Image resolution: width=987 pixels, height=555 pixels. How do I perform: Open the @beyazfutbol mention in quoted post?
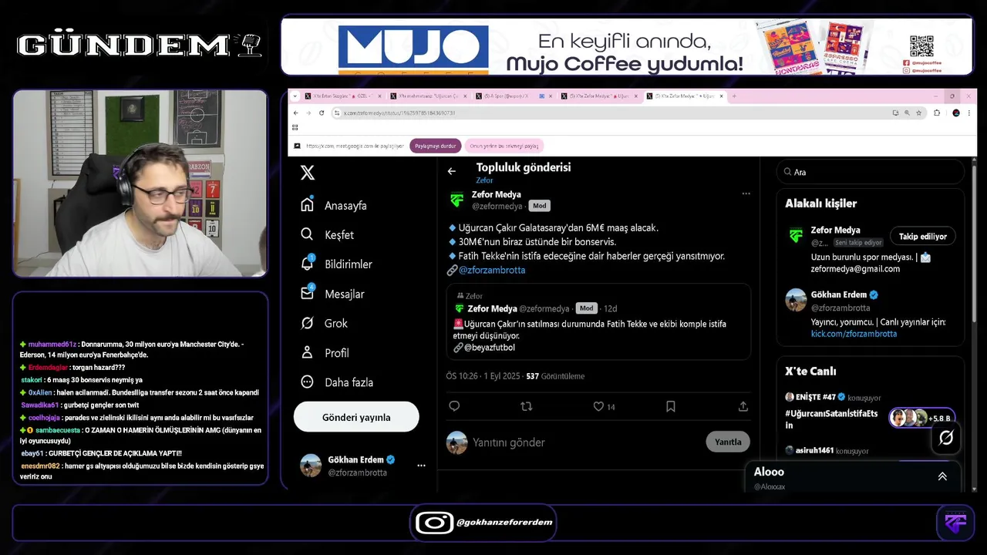point(490,348)
